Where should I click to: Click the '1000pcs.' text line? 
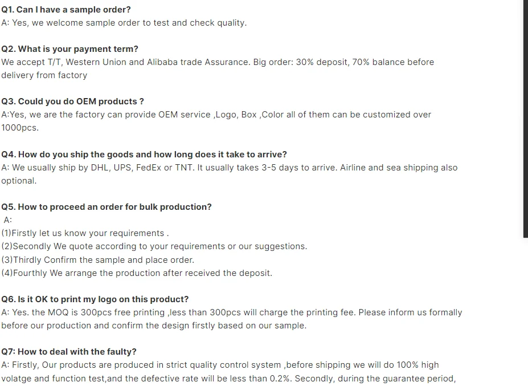click(20, 128)
